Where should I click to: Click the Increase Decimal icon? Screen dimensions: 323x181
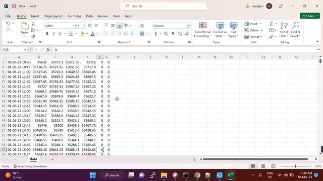coord(180,34)
